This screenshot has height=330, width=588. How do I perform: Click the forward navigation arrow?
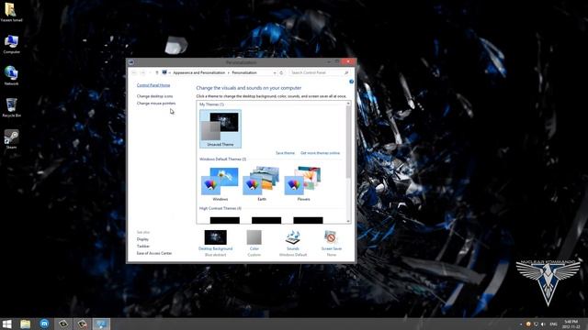click(142, 72)
